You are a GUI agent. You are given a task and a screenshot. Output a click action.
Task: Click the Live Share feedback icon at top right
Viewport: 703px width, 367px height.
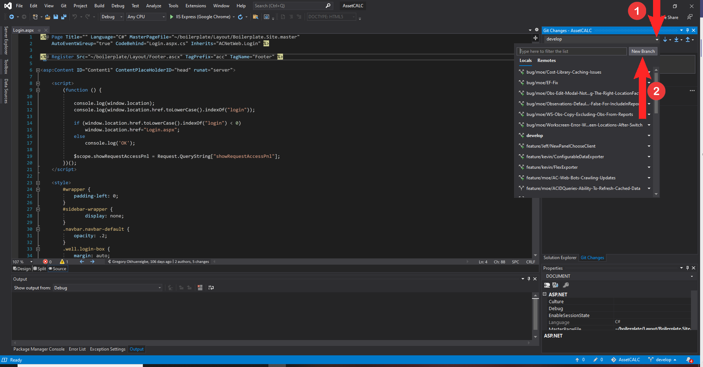690,17
